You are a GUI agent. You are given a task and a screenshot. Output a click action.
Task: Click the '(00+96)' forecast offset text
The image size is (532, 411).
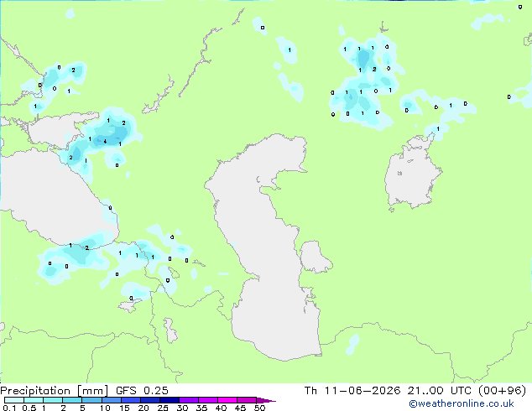[502, 391]
